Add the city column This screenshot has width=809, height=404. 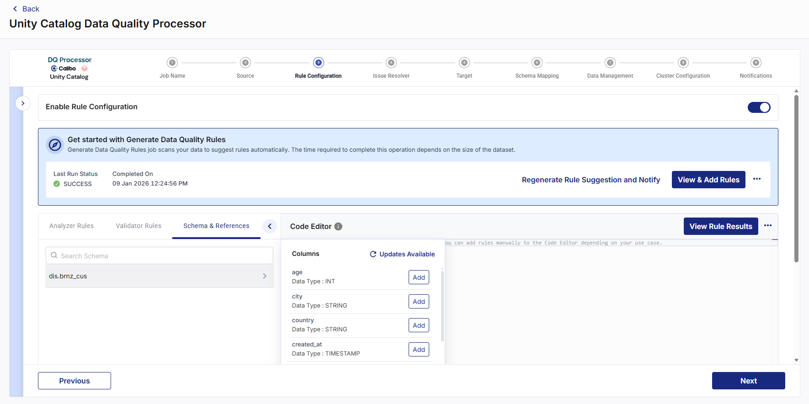coord(419,302)
